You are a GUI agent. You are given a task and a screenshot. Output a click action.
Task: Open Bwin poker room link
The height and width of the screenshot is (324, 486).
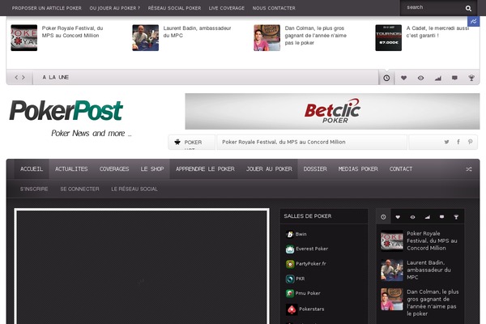(301, 234)
